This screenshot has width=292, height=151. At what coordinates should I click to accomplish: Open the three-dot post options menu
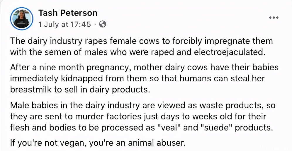pos(274,18)
